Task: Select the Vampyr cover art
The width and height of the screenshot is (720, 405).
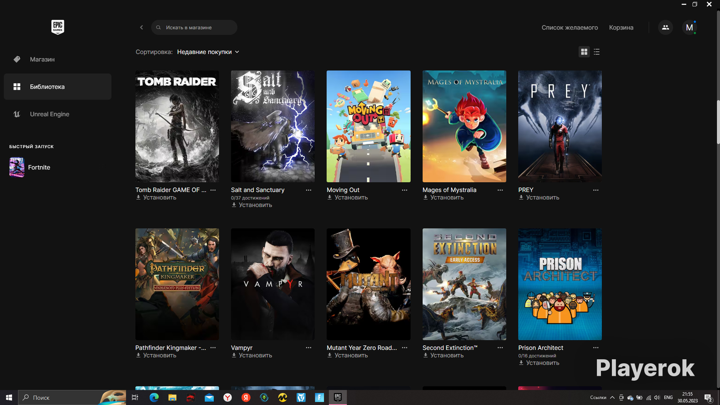Action: click(273, 284)
